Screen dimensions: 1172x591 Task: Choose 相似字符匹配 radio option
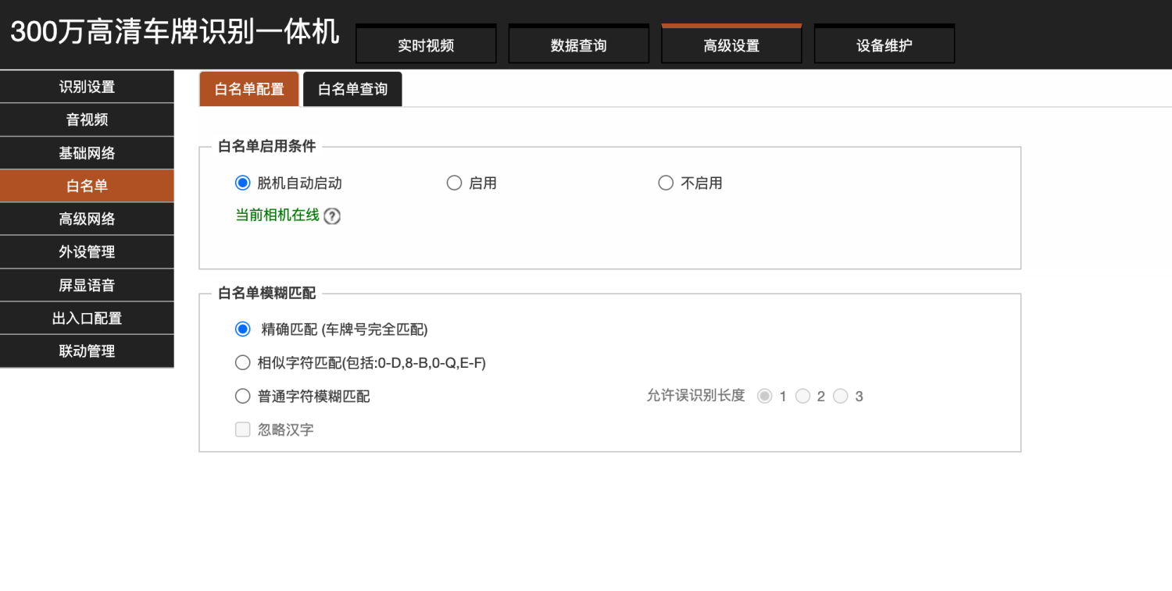242,362
